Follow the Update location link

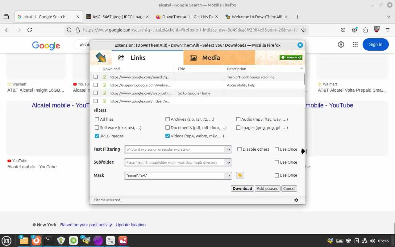pyautogui.click(x=131, y=225)
